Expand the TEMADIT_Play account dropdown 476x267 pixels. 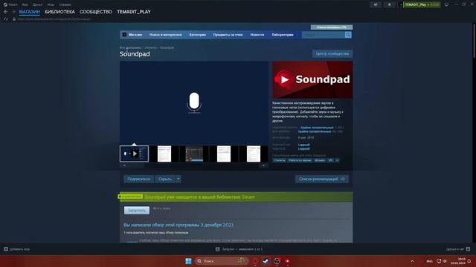(422, 4)
